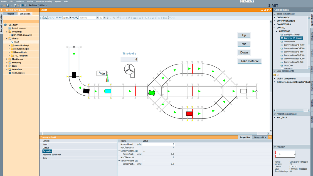Open the Automatic modelling menu
The height and width of the screenshot is (176, 313).
(45, 1)
